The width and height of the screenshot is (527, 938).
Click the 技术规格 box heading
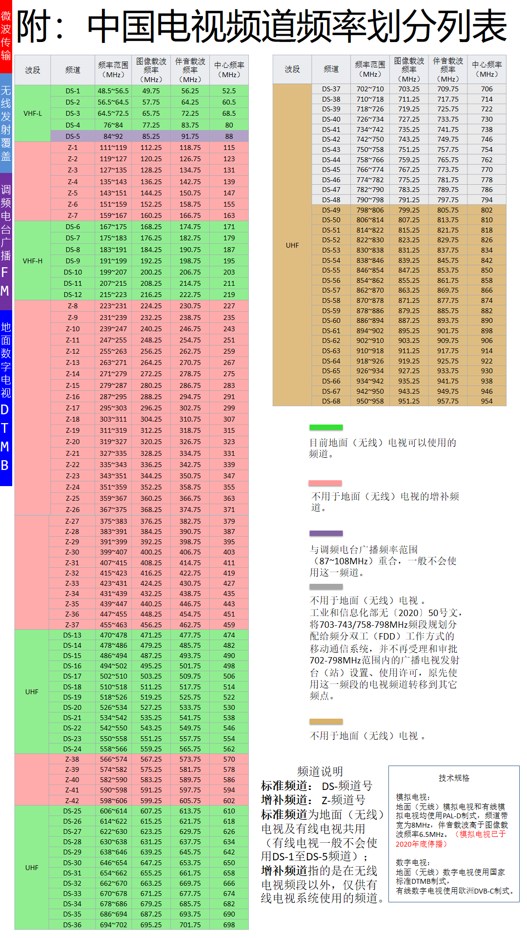454,778
